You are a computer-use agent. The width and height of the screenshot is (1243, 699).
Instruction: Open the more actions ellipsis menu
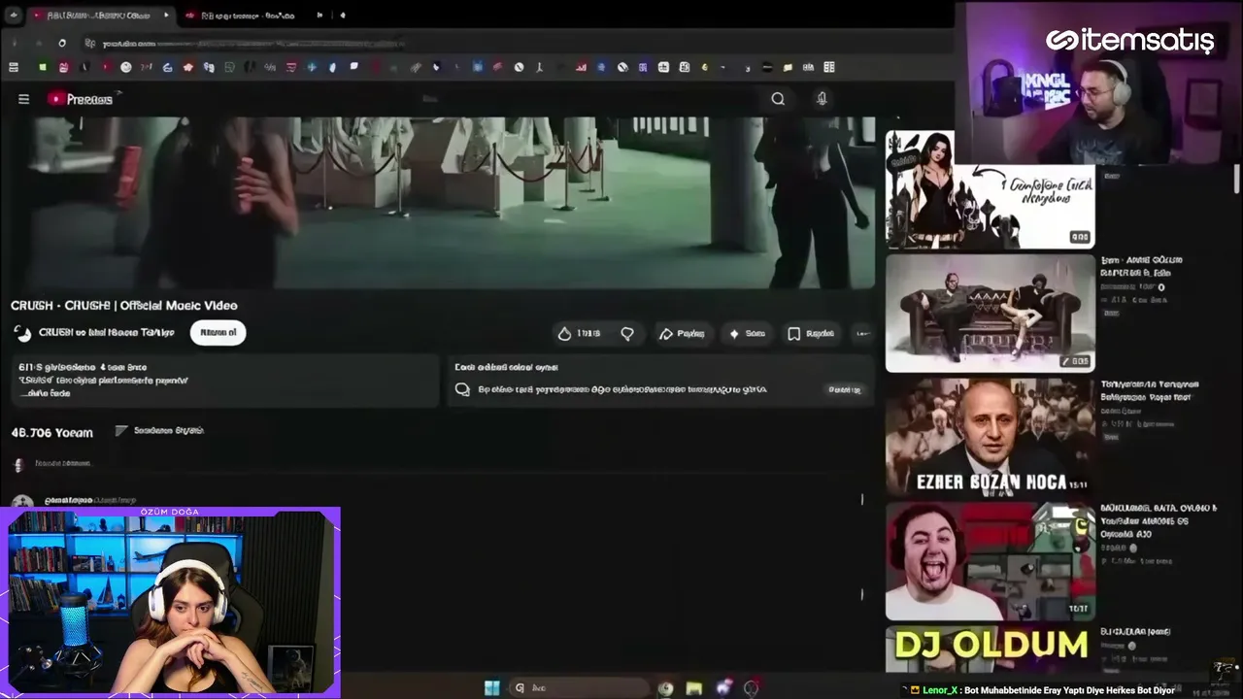tap(861, 333)
